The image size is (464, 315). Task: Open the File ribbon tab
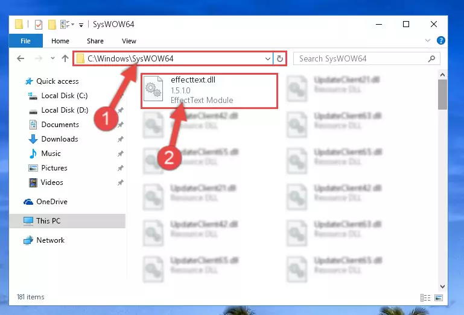click(x=26, y=41)
